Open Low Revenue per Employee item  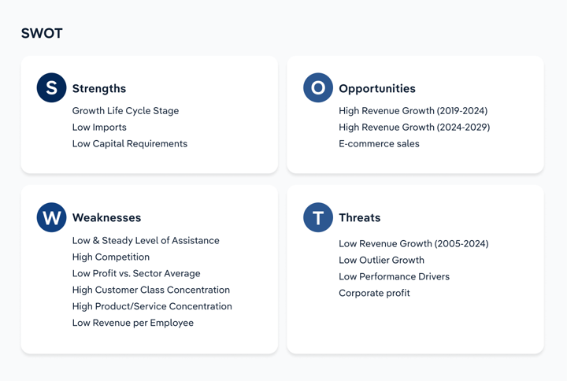click(133, 323)
